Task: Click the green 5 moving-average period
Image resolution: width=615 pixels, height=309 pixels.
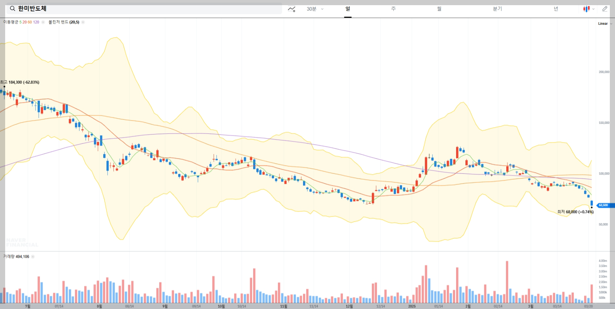Action: (20, 22)
